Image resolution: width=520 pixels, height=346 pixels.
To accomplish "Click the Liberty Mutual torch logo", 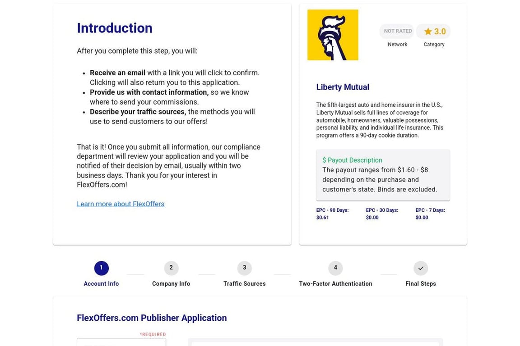I will (333, 35).
